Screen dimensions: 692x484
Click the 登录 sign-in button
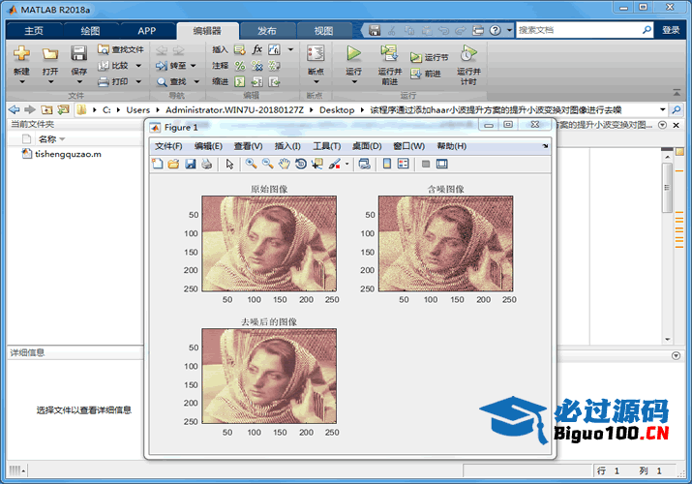[x=671, y=30]
